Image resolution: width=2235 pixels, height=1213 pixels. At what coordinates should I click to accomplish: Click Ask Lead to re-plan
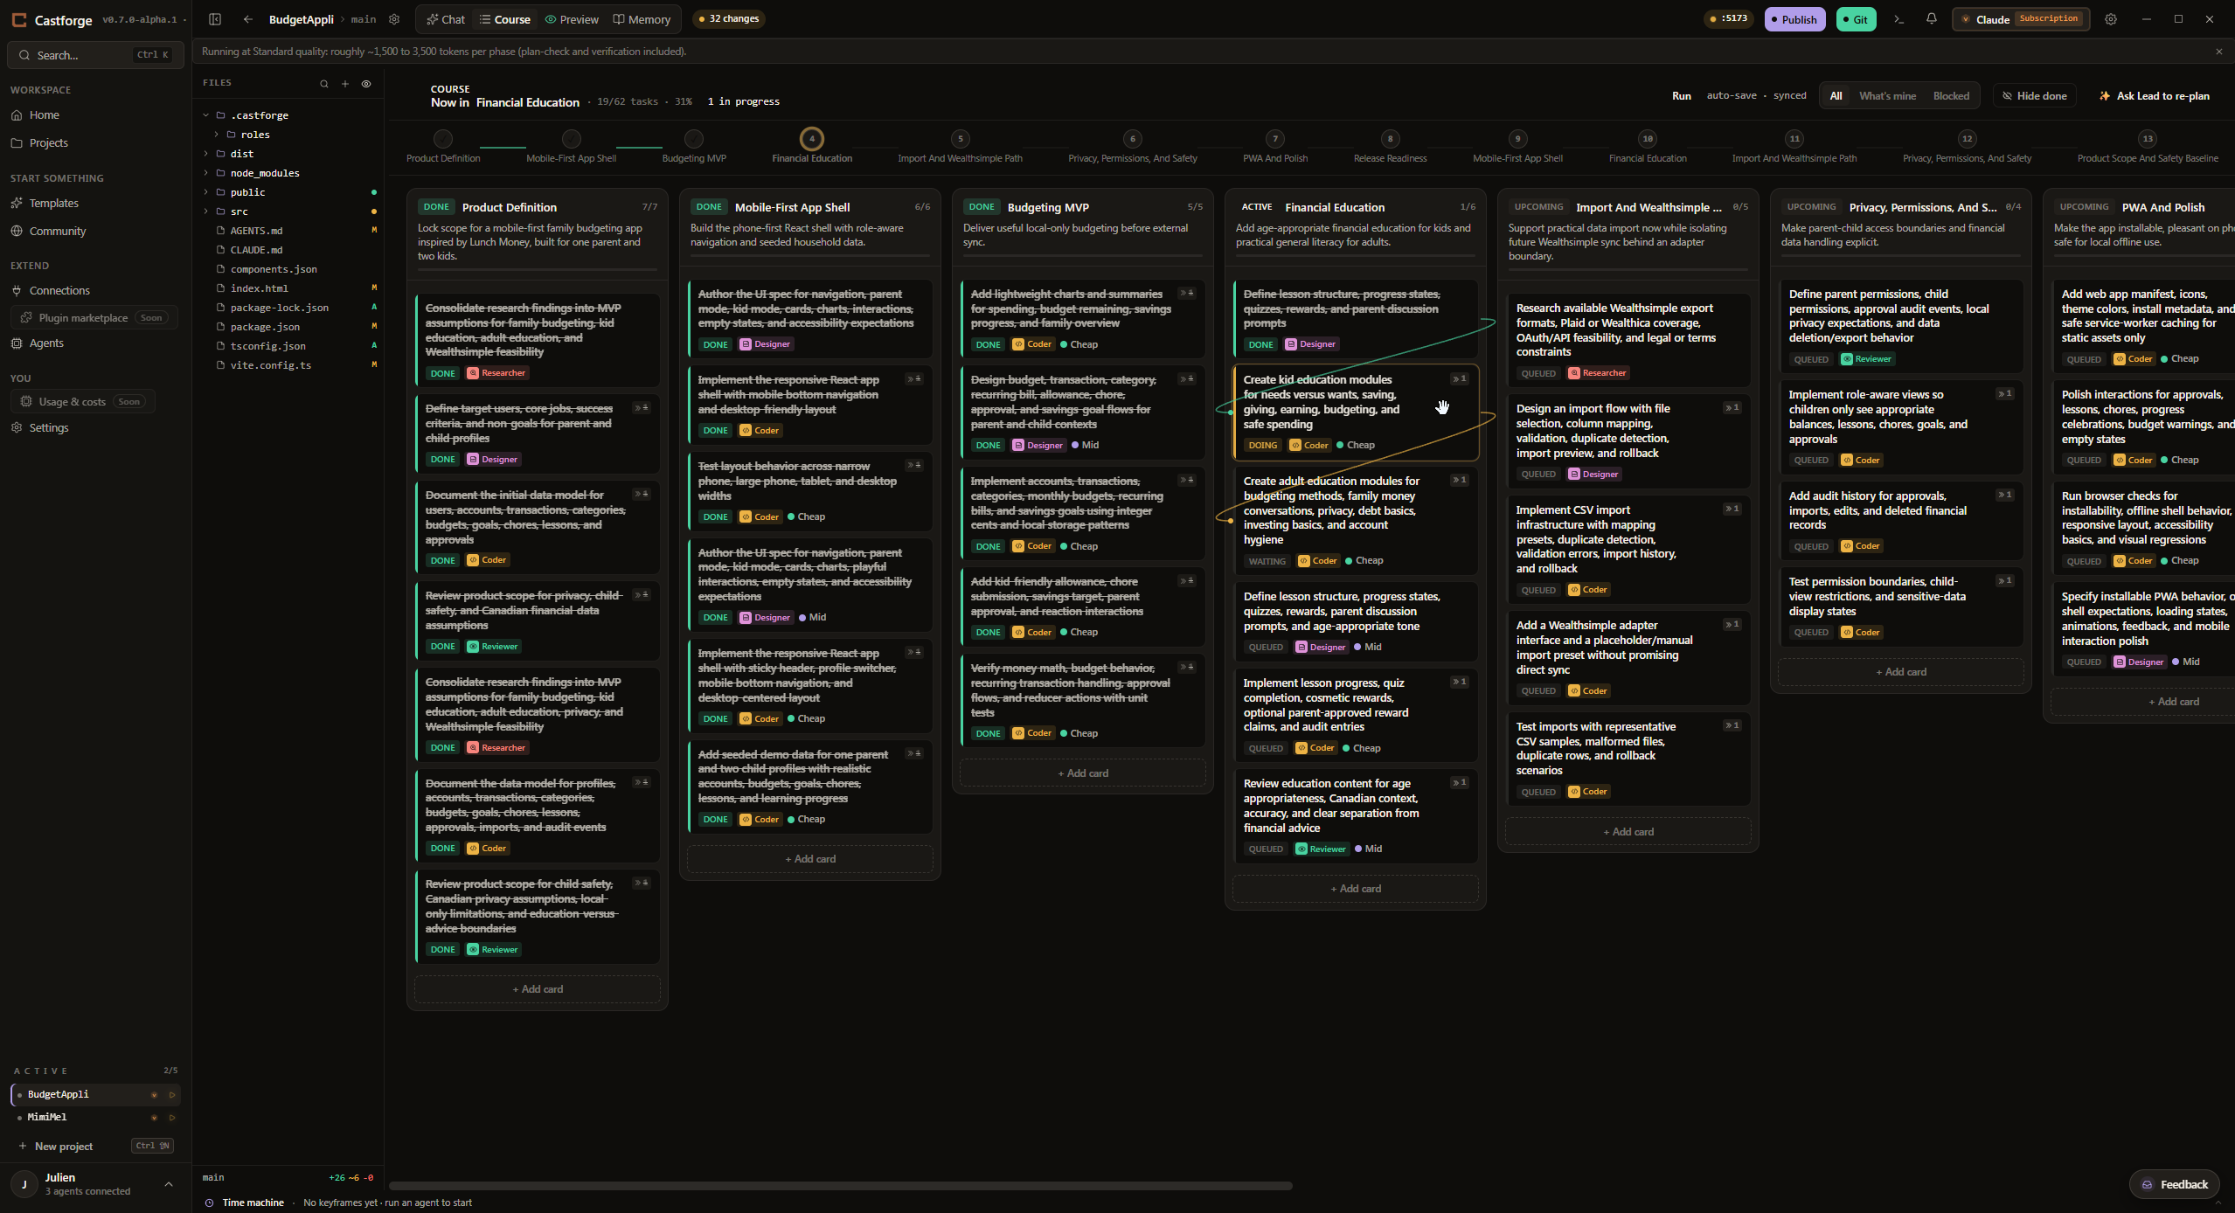pos(2155,96)
